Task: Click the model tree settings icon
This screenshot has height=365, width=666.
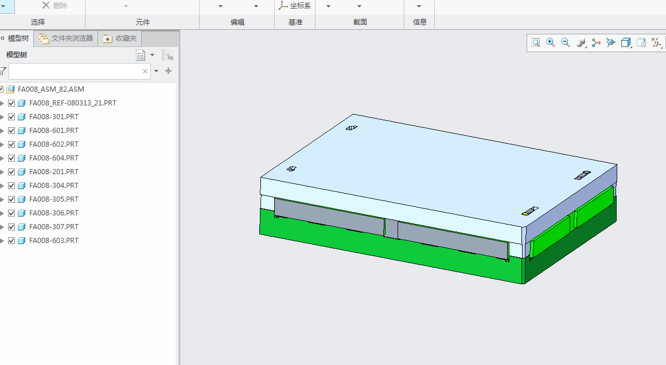Action: [141, 55]
